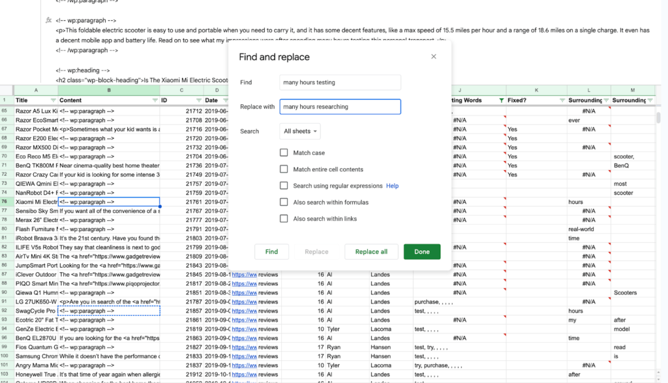Select the 'Lacoma' cell in the GenZe row
Image resolution: width=668 pixels, height=383 pixels.
pyautogui.click(x=391, y=329)
